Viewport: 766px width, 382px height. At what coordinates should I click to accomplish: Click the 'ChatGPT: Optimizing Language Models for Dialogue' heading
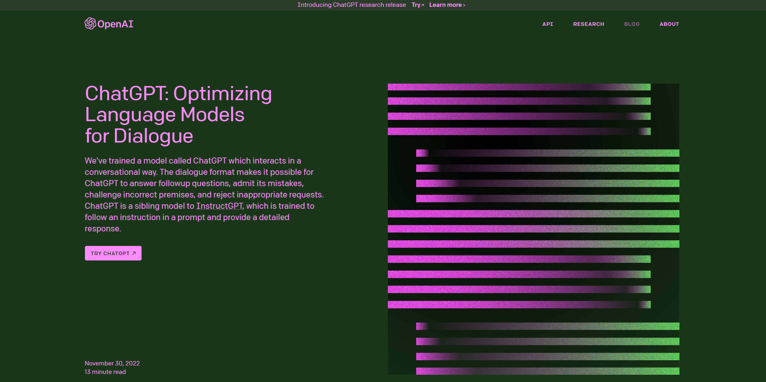click(x=178, y=115)
